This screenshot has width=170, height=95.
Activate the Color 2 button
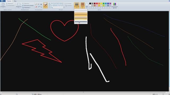pyautogui.click(x=87, y=6)
